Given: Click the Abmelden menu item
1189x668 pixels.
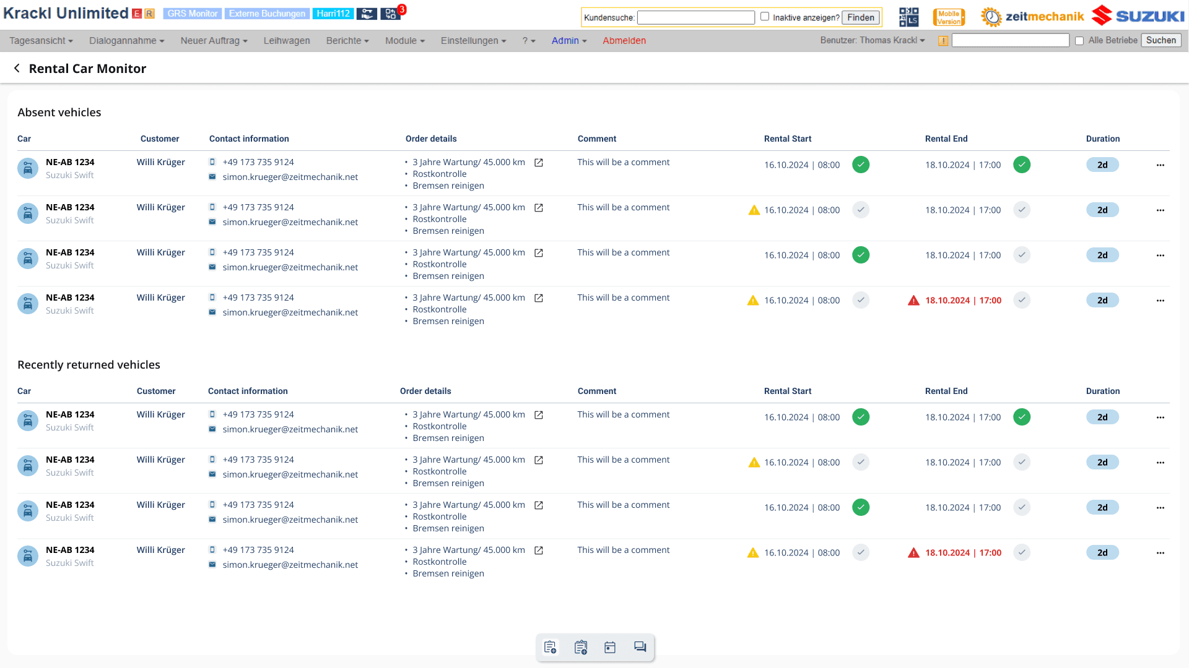Looking at the screenshot, I should pos(624,41).
